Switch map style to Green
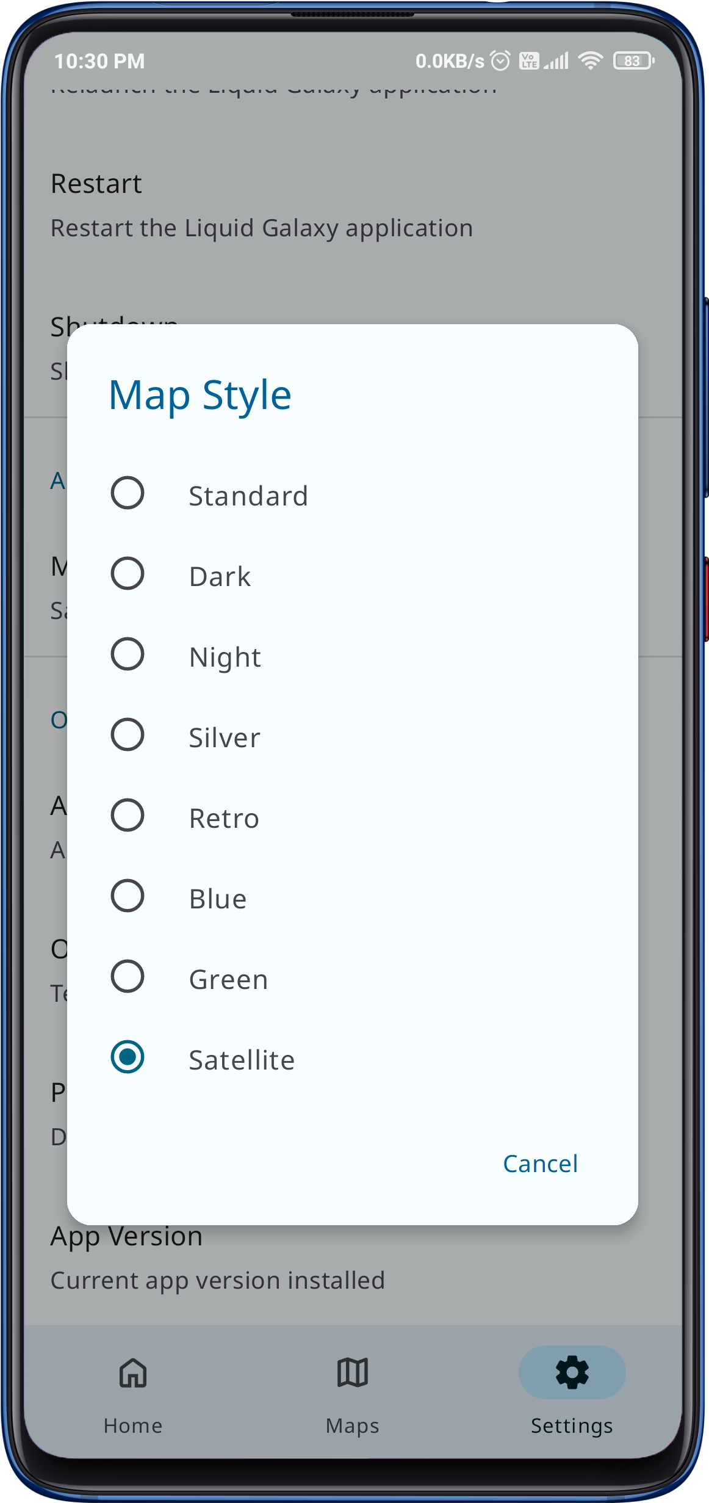This screenshot has height=1503, width=709. [x=128, y=977]
